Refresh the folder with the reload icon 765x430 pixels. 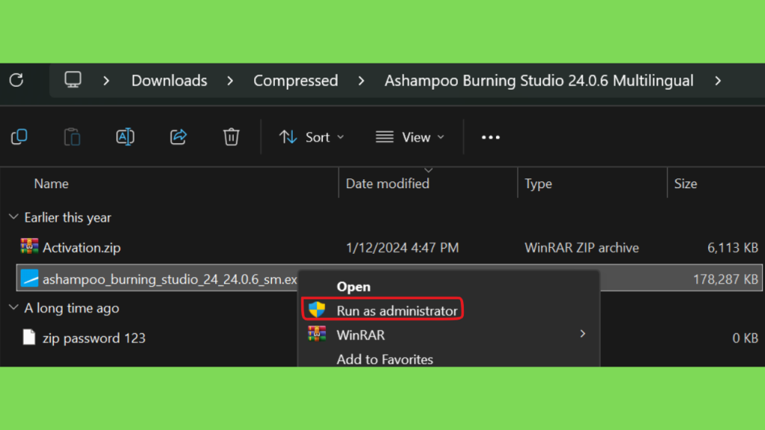coord(16,80)
